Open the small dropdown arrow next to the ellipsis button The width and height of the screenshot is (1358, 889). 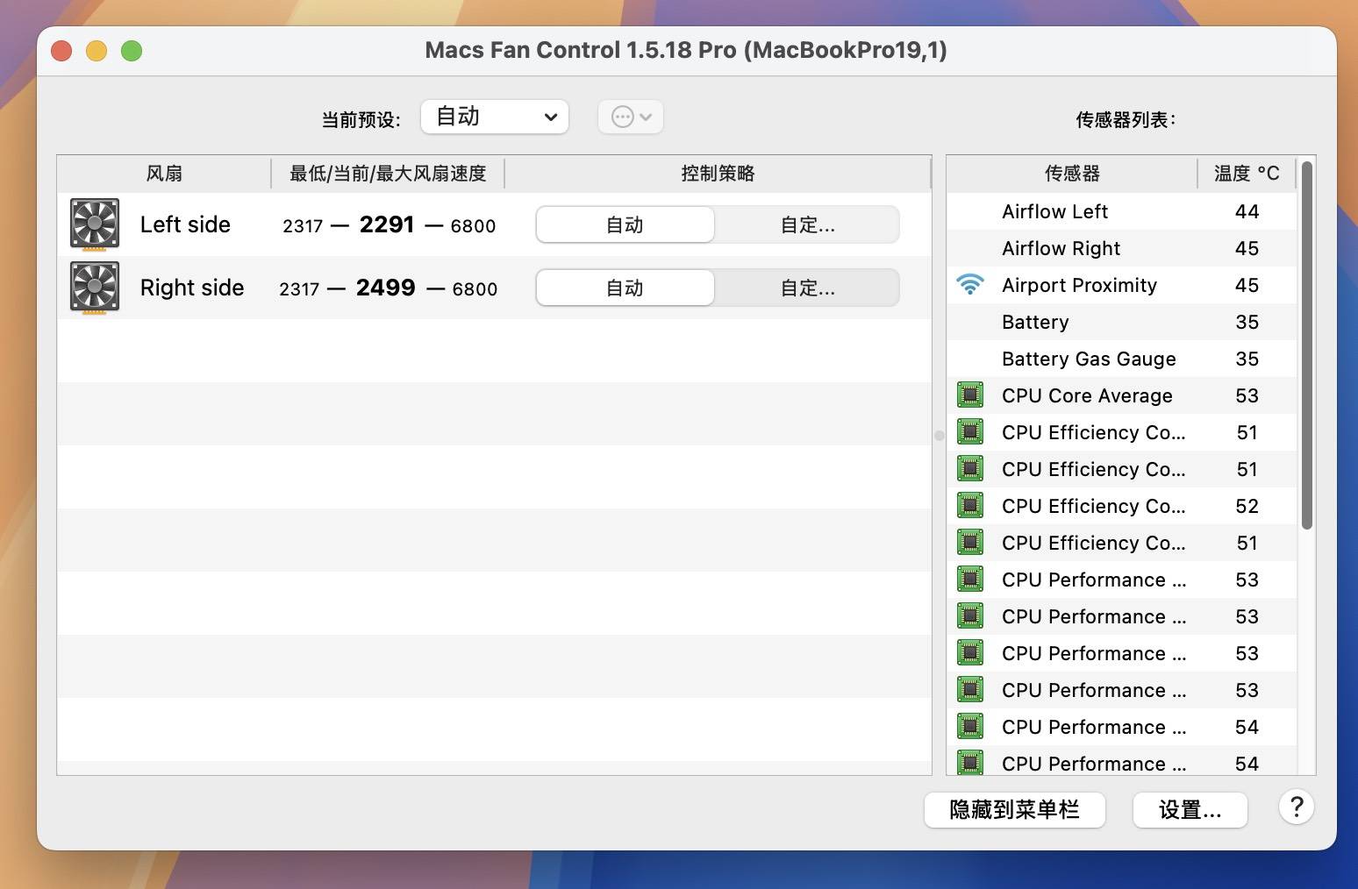click(x=646, y=117)
